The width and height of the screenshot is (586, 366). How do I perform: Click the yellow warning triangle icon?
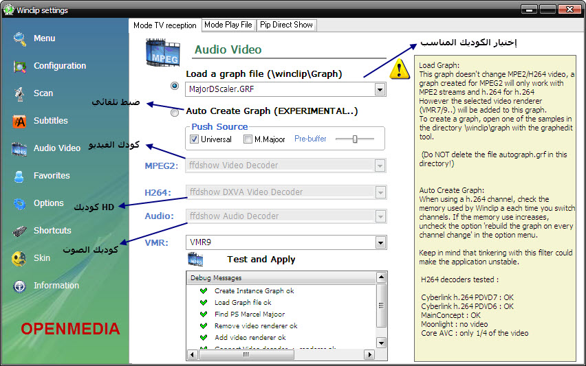click(400, 69)
